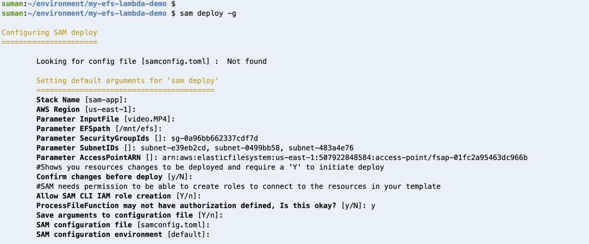The image size is (589, 244).
Task: Click the samconfig.toml 'Not found' line
Action: 151,62
